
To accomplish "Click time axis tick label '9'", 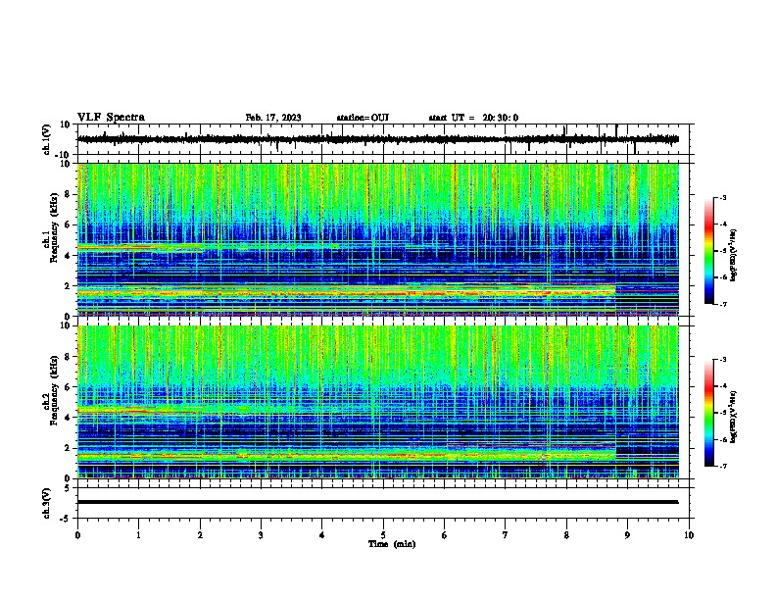I will (627, 535).
